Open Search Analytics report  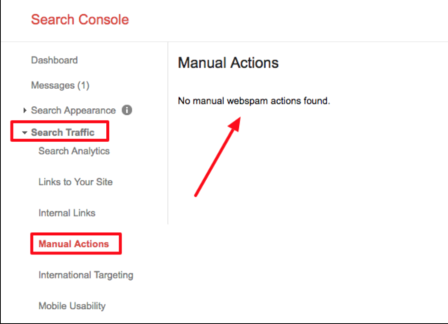click(x=74, y=151)
